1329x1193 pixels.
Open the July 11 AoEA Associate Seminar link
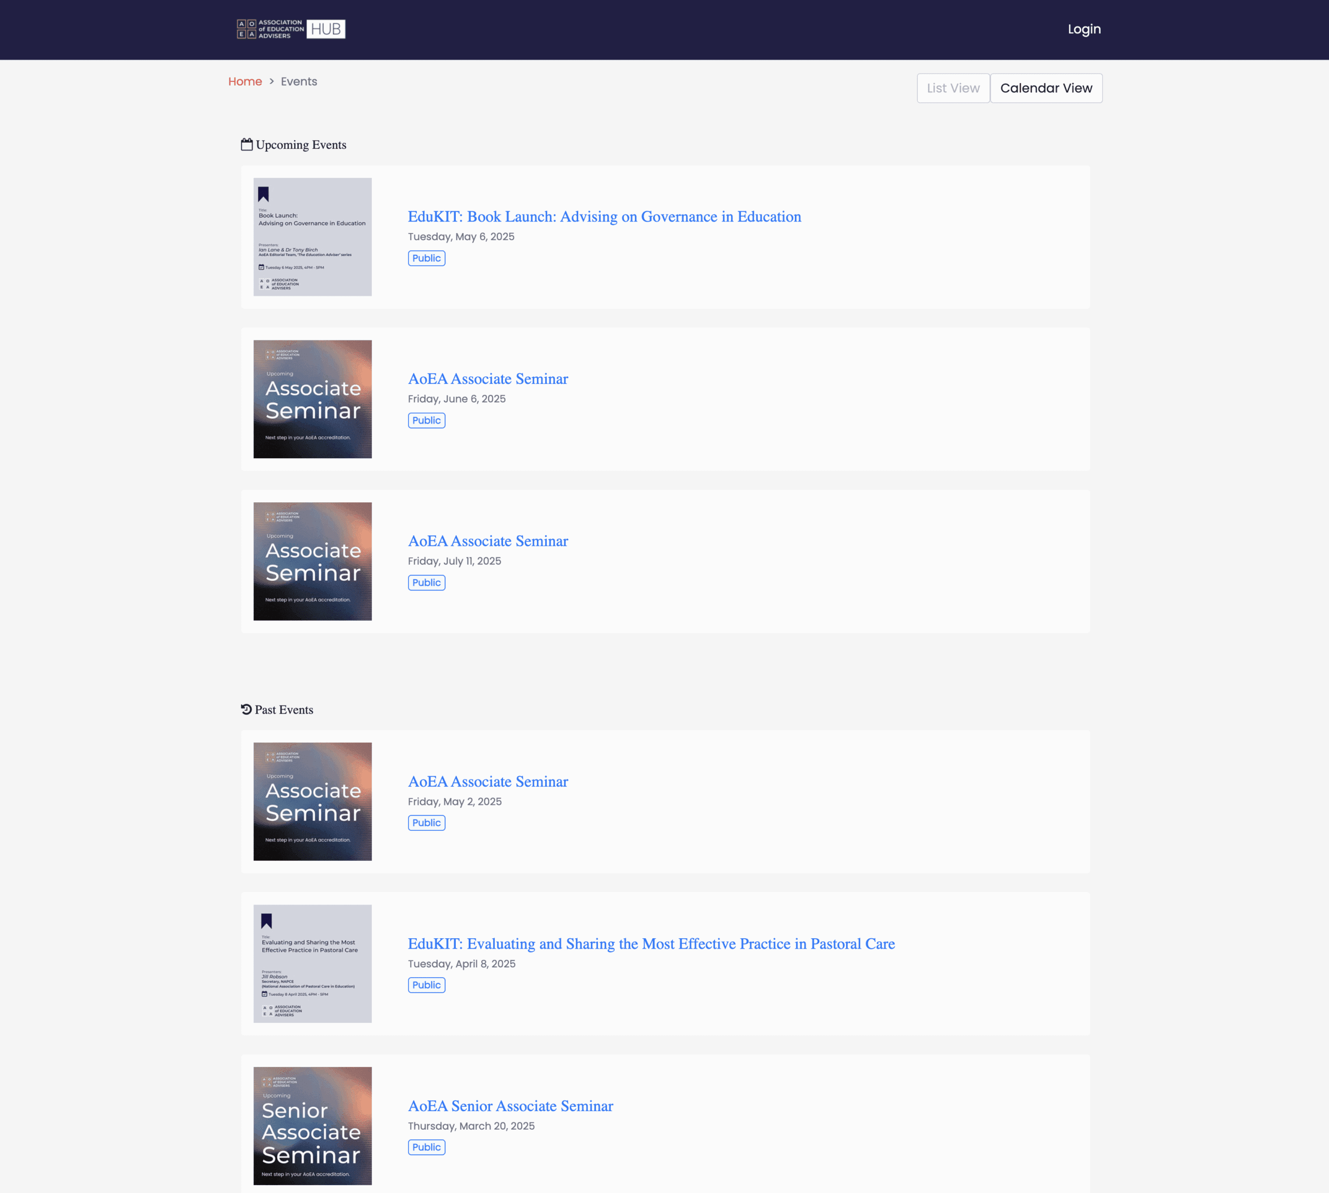coord(488,541)
